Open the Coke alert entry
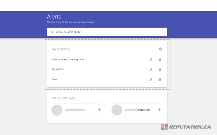Image resolution: width=217 pixels, height=135 pixels. click(55, 79)
